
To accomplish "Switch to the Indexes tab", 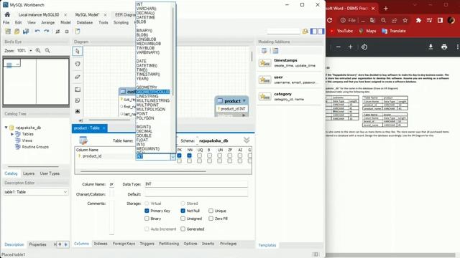I will (x=101, y=244).
